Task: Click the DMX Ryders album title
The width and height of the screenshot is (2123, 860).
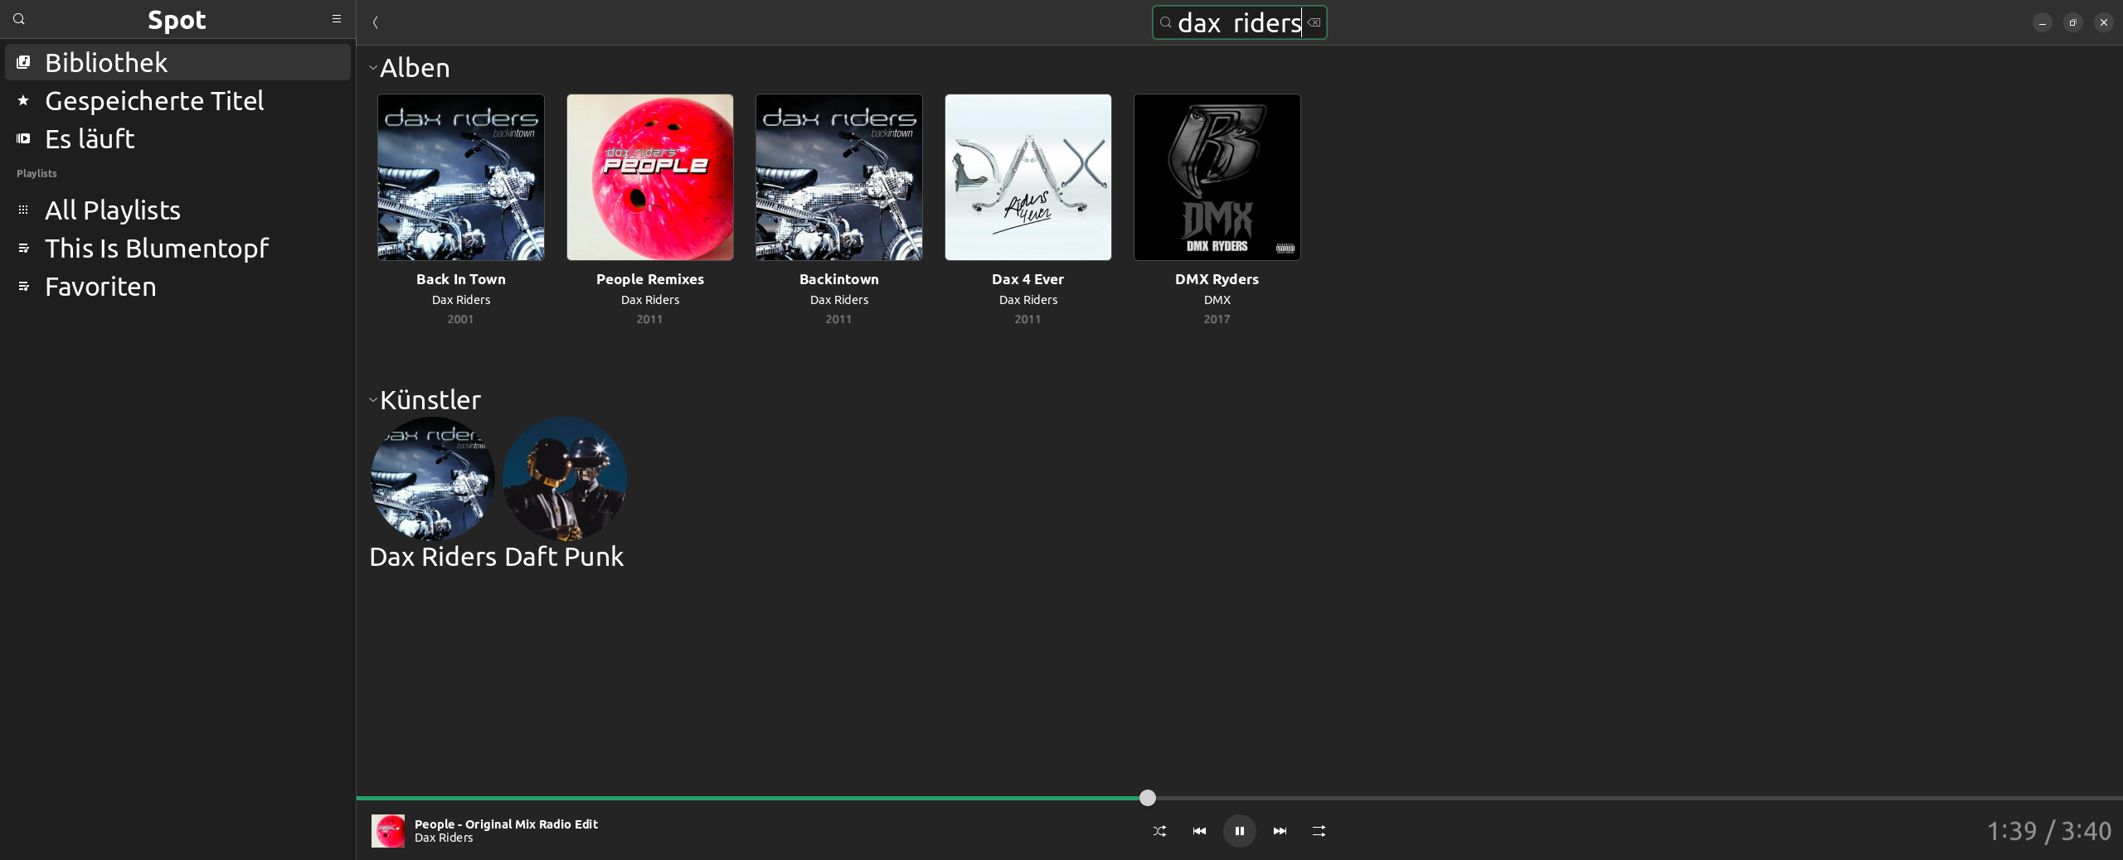Action: (x=1217, y=279)
